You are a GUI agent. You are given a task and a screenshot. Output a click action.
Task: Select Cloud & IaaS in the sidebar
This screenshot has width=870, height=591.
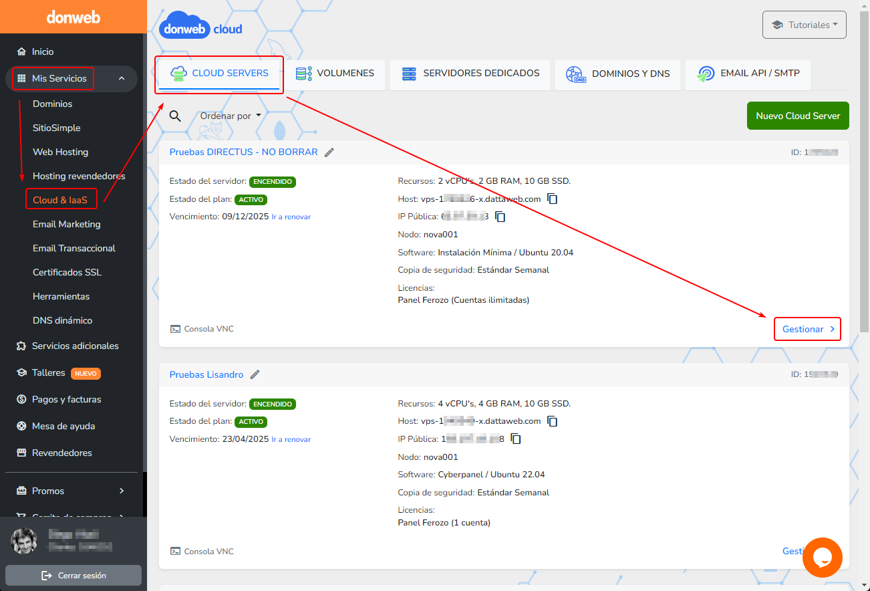[x=60, y=200]
